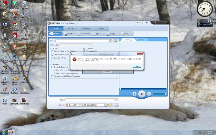Mute the preview with the speaker icon

point(149,94)
